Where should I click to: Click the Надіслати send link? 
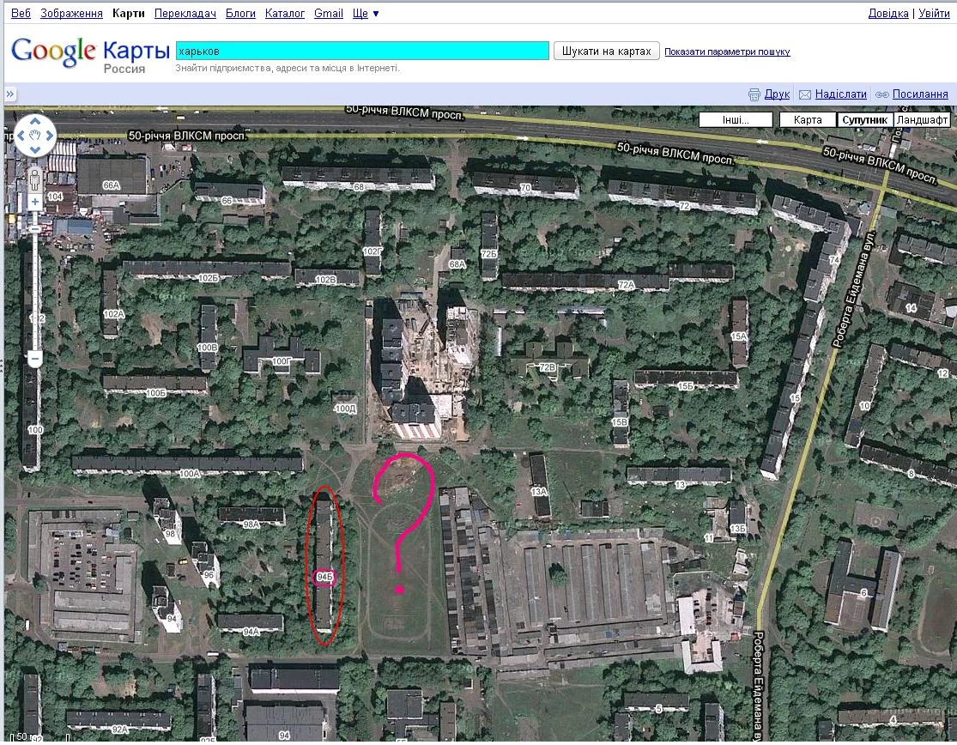tap(841, 94)
